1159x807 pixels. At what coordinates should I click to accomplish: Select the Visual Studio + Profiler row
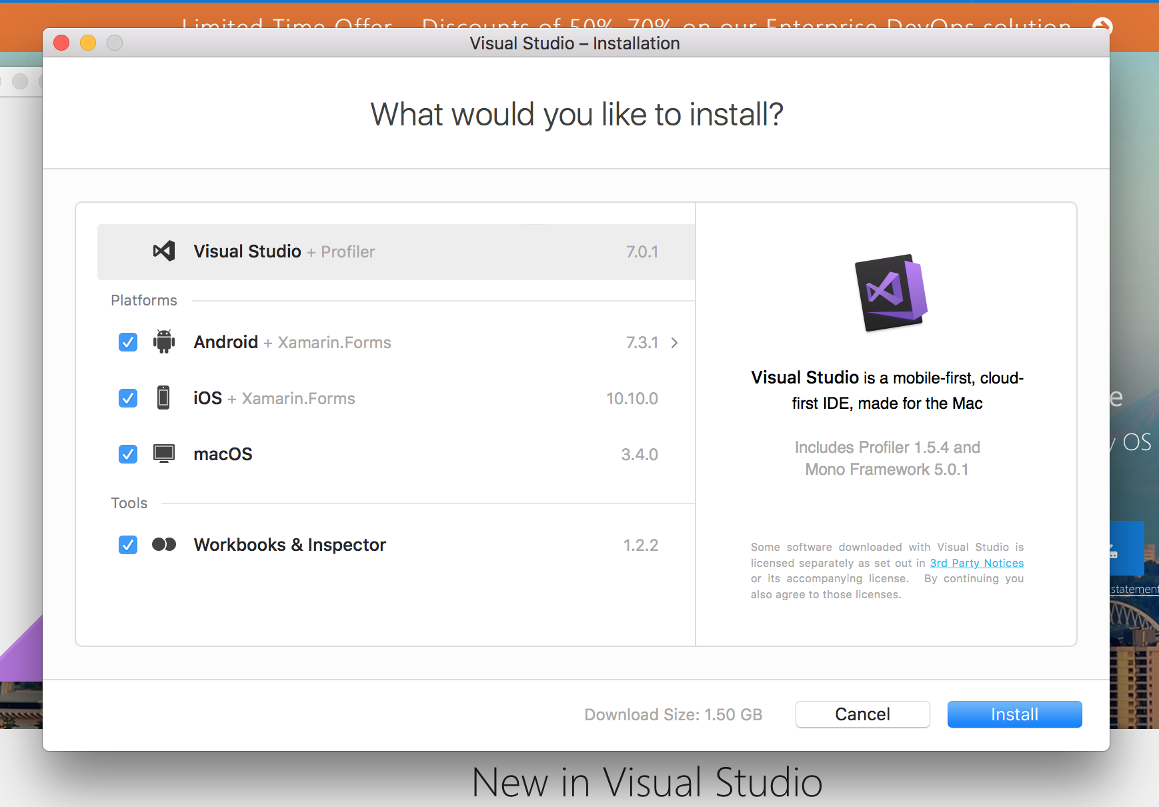click(x=396, y=251)
